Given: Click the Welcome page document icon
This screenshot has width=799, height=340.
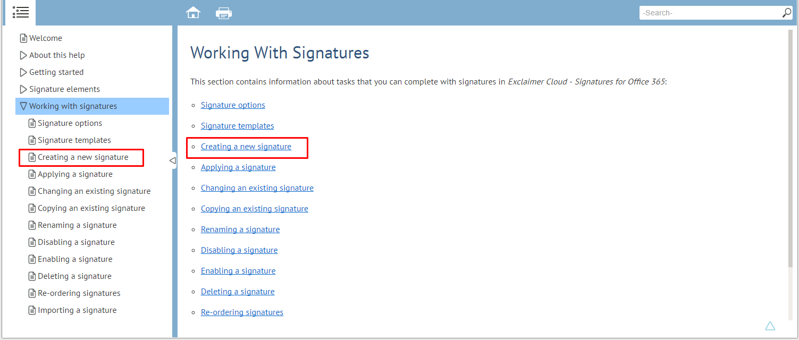Looking at the screenshot, I should [23, 38].
